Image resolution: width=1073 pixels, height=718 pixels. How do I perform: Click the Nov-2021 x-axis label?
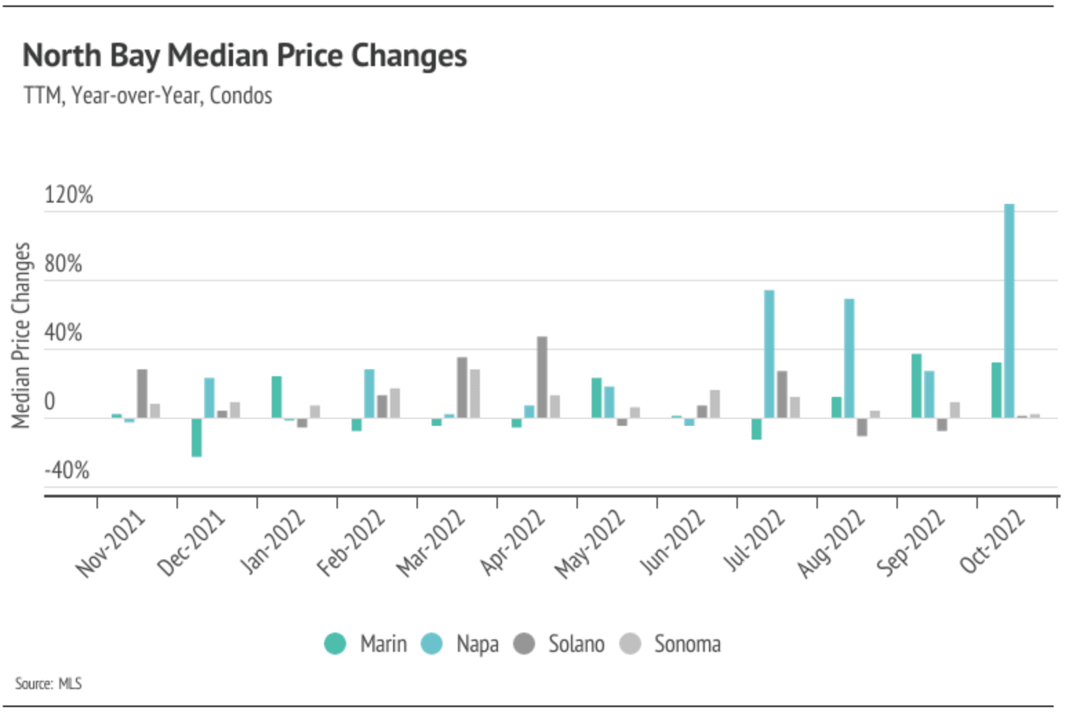point(111,543)
